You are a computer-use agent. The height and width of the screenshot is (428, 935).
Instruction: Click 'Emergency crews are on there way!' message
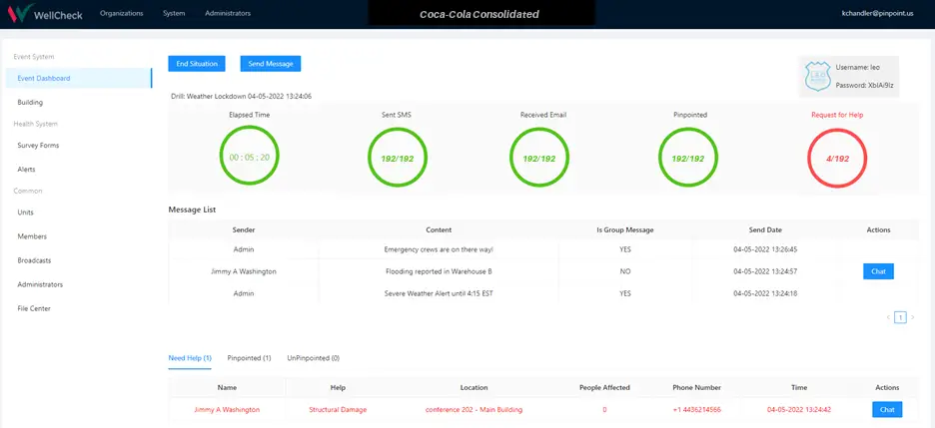(439, 249)
